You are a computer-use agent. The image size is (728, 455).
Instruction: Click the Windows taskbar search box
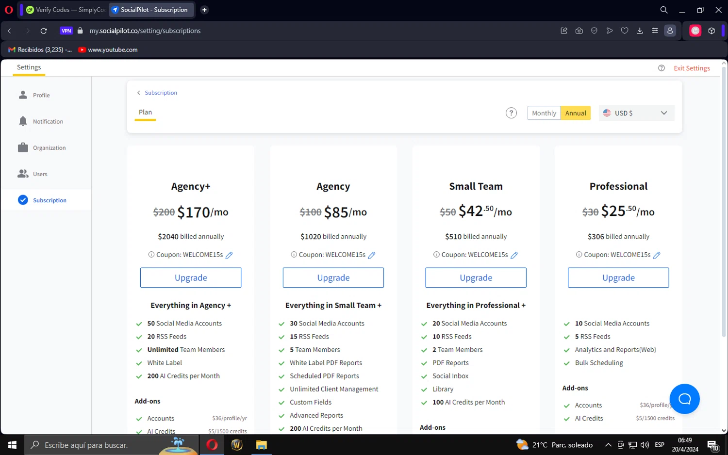coord(112,445)
